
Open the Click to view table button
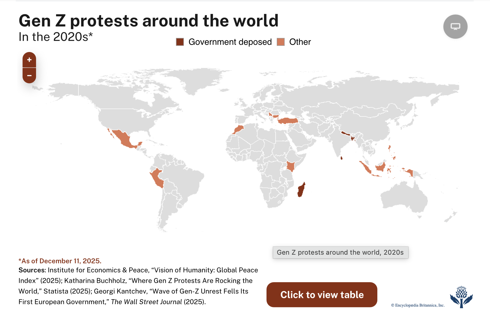click(322, 295)
